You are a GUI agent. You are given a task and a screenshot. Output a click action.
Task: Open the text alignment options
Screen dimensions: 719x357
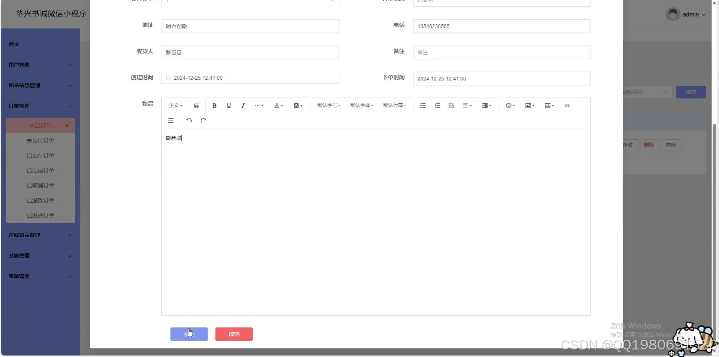467,106
